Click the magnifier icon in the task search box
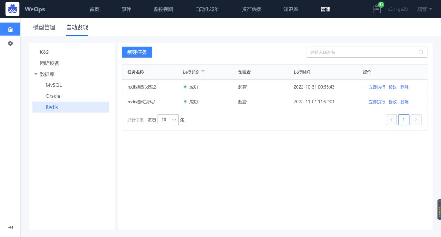This screenshot has height=237, width=441. coord(421,52)
